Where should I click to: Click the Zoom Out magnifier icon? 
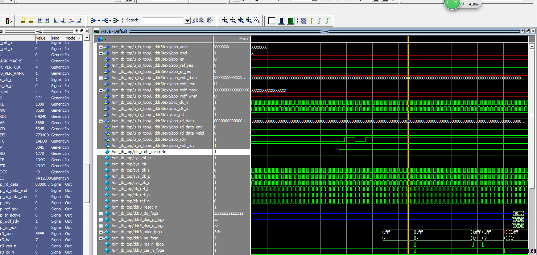[233, 21]
